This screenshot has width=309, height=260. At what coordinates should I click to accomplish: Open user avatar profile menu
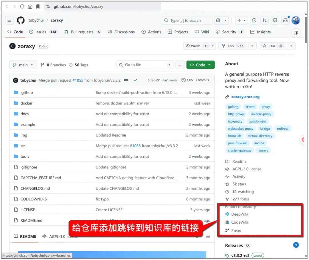point(296,20)
